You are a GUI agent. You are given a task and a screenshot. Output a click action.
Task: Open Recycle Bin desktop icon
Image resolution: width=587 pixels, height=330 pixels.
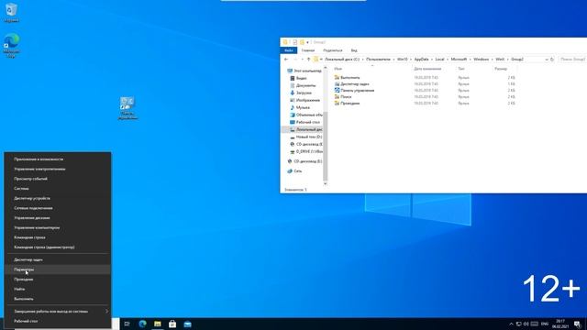point(11,12)
